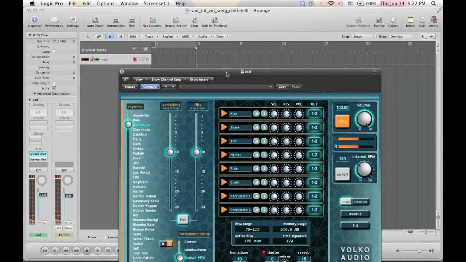Viewport: 466px width, 262px height.
Task: Click the main volume knob
Action: pyautogui.click(x=364, y=119)
